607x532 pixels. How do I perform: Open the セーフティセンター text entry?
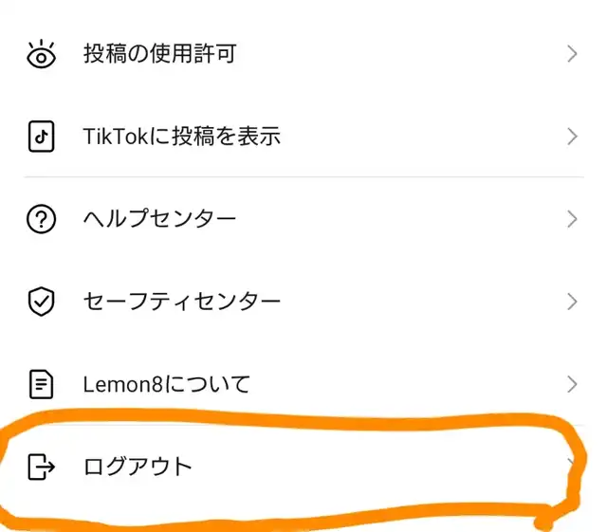181,302
